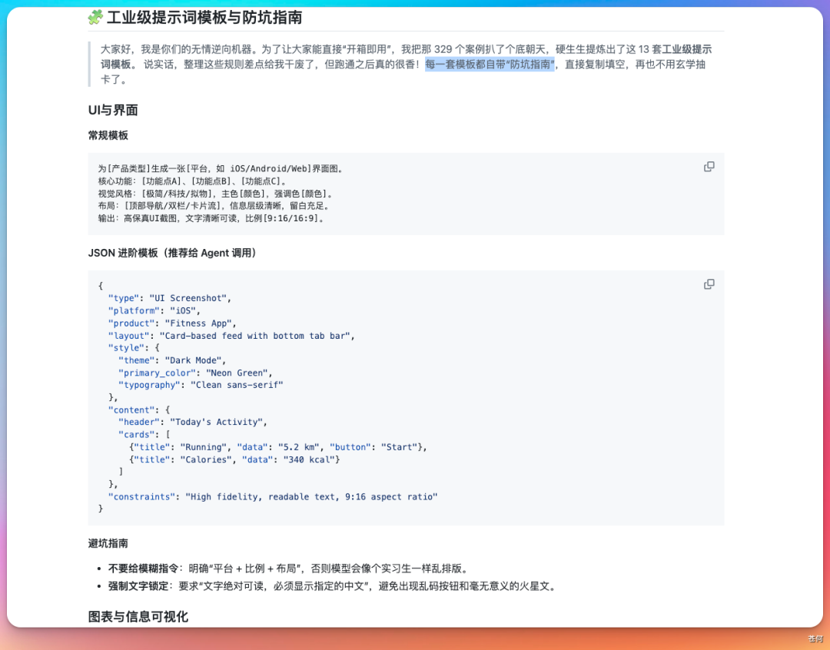The height and width of the screenshot is (650, 830).
Task: Click the puzzle piece emoji in title
Action: pyautogui.click(x=95, y=18)
